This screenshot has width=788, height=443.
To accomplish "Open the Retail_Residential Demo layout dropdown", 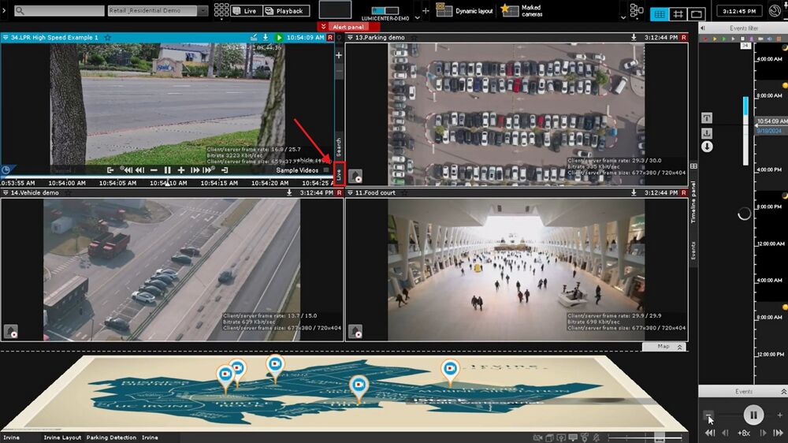I will pyautogui.click(x=203, y=11).
